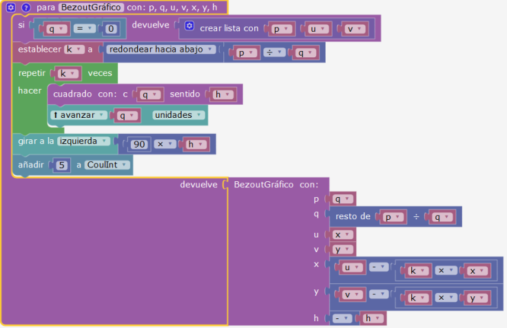Open the k dropdown in the k × x block

[x=420, y=271]
